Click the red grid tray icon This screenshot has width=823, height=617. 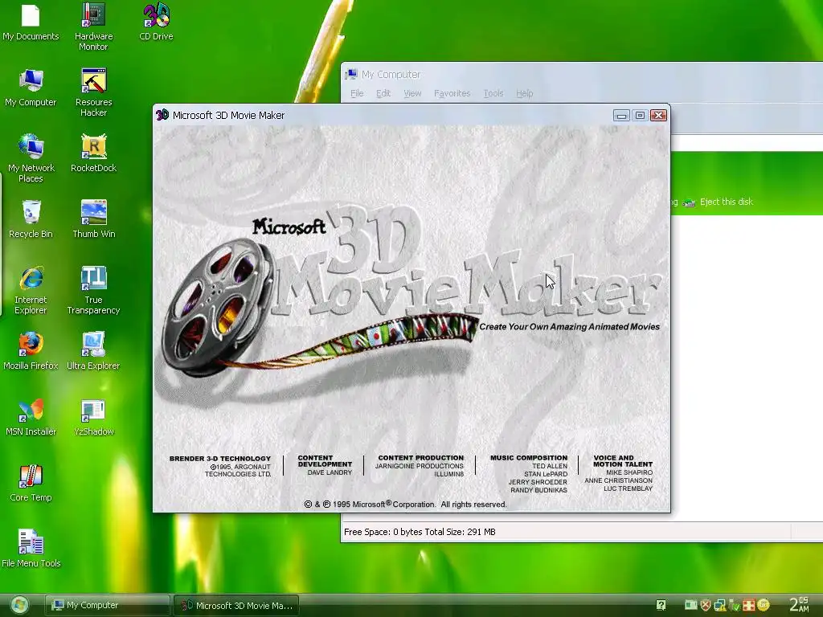[x=749, y=606]
